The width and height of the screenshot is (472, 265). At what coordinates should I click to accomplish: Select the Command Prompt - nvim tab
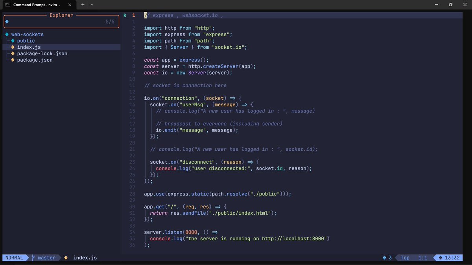pos(39,5)
